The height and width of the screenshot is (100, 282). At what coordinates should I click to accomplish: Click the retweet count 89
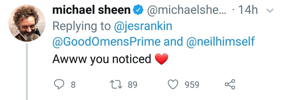(x=133, y=85)
